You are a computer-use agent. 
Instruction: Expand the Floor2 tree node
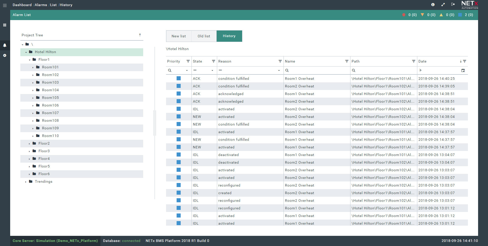click(29, 144)
